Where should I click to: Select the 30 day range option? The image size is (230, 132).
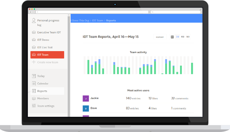click(x=178, y=37)
